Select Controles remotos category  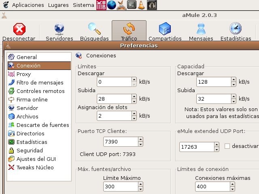pos(39,91)
